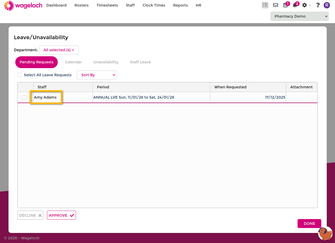
Task: Click the Decline button
Action: click(30, 215)
